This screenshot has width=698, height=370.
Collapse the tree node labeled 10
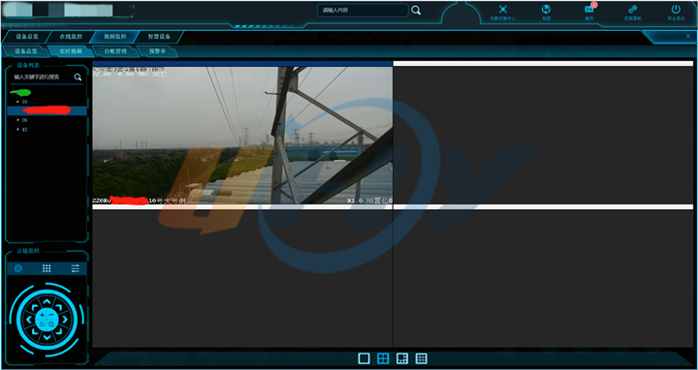(x=17, y=102)
